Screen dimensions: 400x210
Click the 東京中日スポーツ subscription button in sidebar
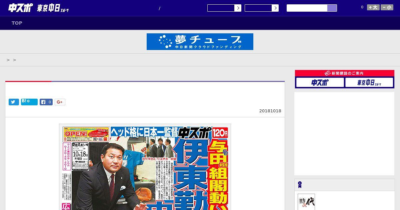(x=369, y=82)
